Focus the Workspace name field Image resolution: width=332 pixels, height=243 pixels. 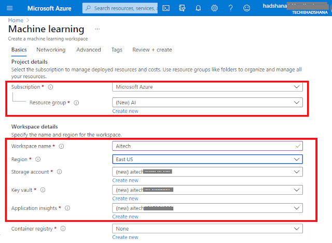(x=208, y=146)
